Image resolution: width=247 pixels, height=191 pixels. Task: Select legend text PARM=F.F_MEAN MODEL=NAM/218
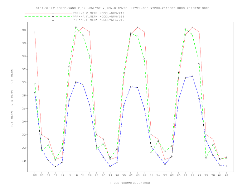coord(99,17)
